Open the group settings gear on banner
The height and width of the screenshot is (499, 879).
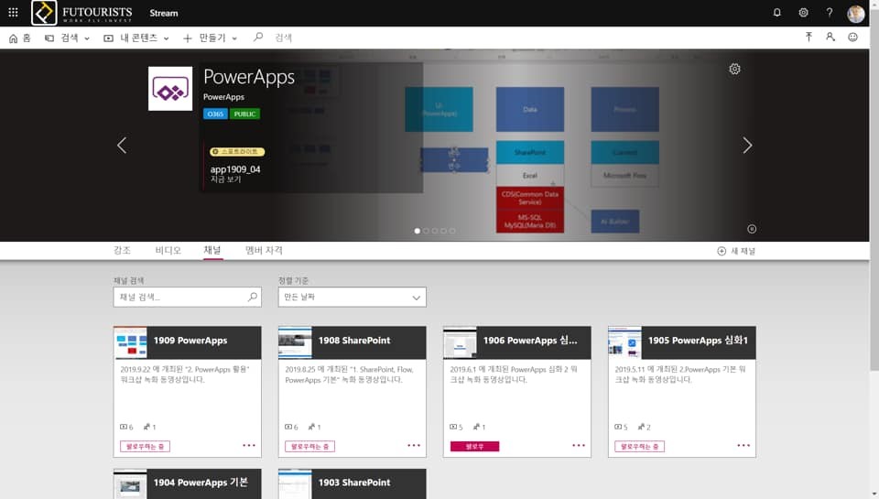(x=734, y=69)
